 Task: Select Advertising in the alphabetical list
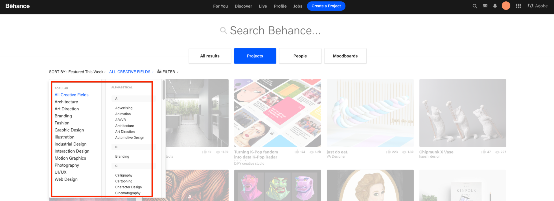coord(124,108)
